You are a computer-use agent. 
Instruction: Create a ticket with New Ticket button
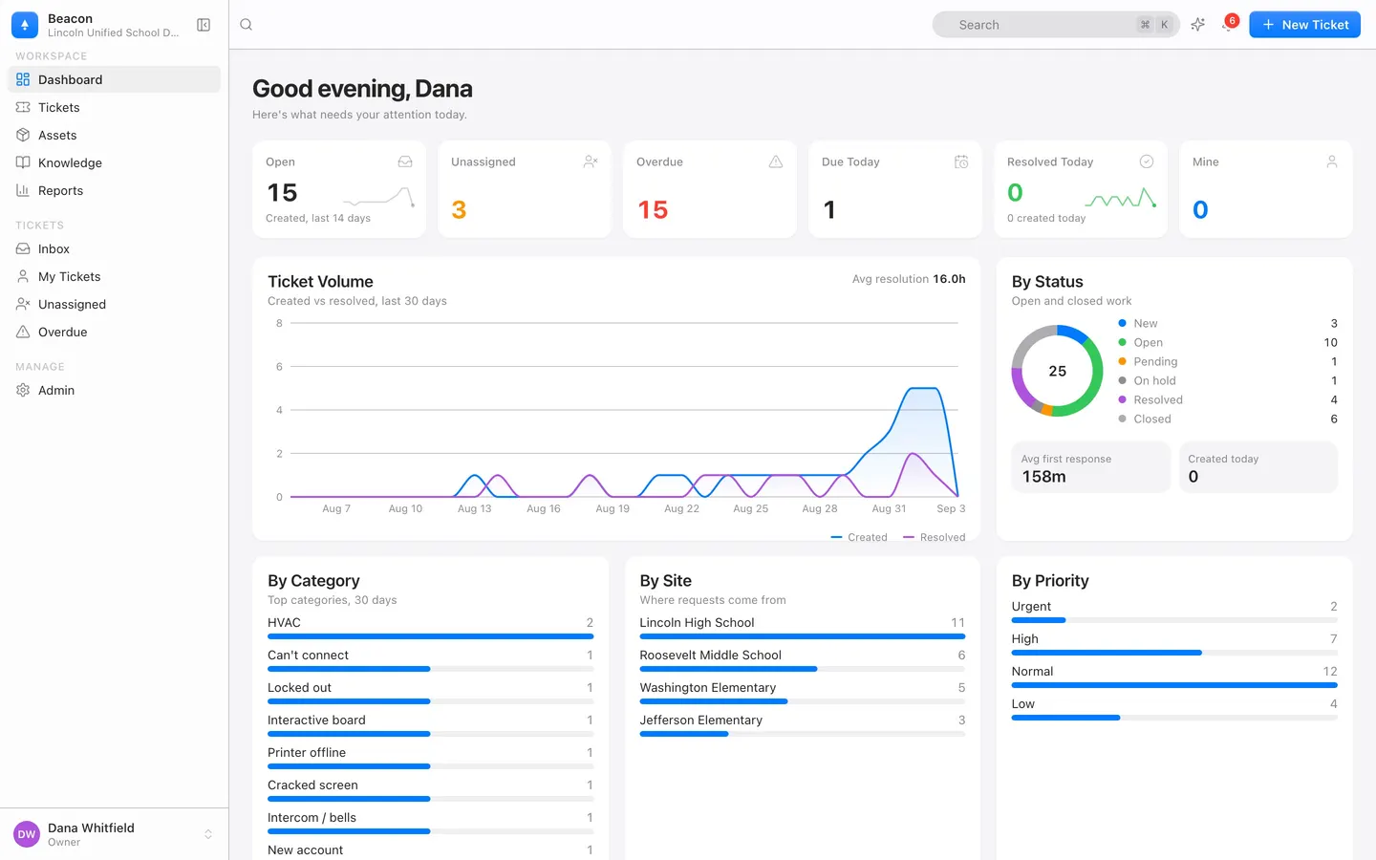click(1304, 25)
